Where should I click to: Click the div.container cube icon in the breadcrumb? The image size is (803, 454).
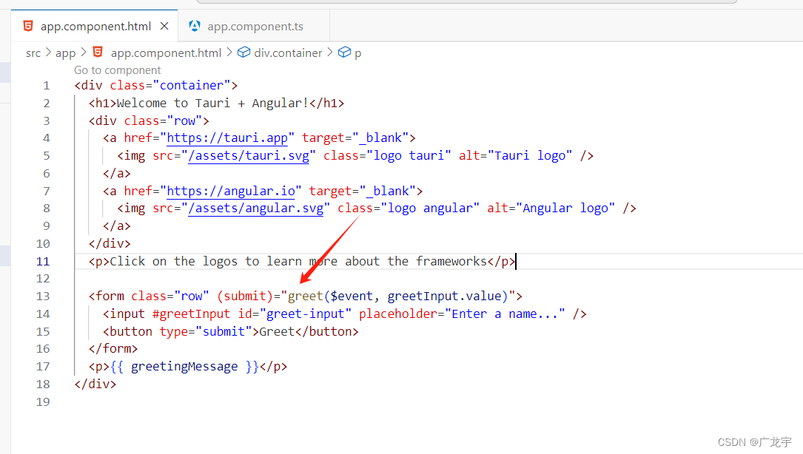pos(244,52)
